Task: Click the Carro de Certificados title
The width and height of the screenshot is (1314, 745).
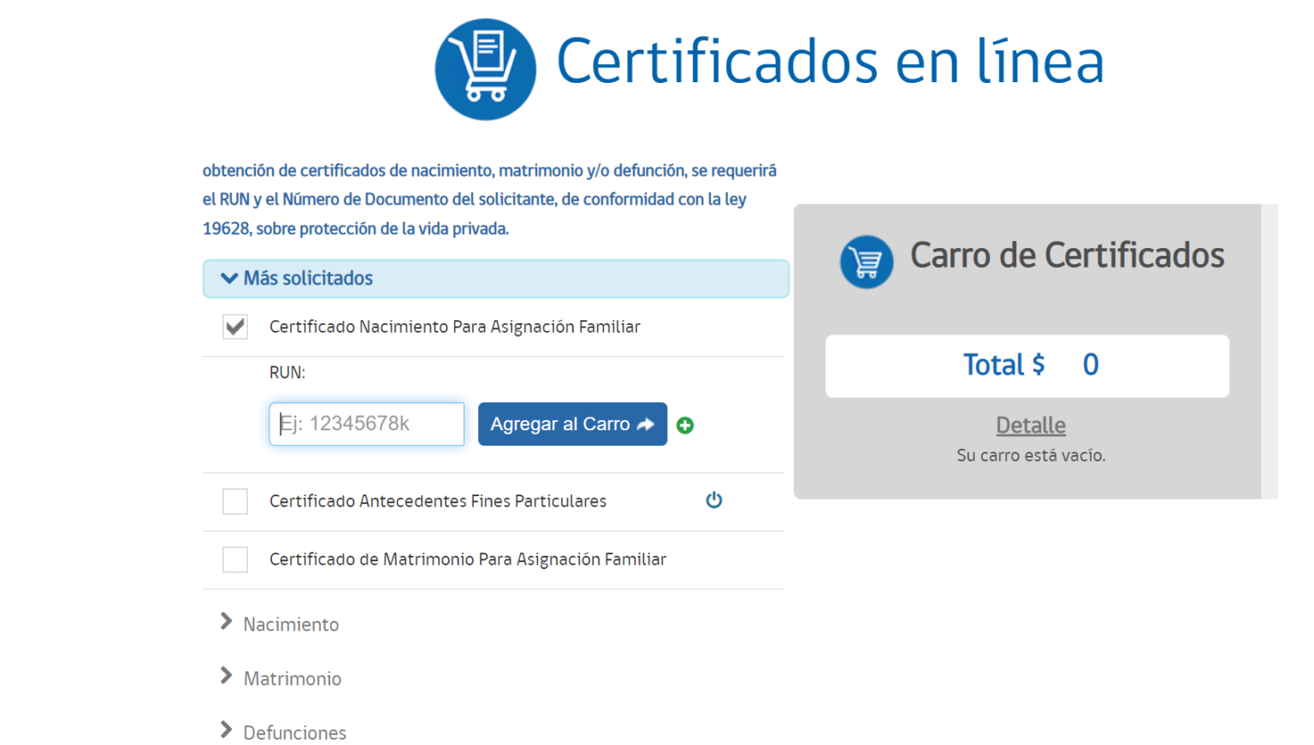Action: tap(1067, 256)
